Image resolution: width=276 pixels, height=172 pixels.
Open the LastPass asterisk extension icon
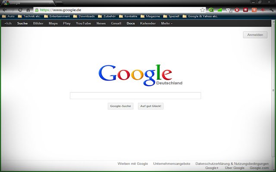[x=245, y=10]
